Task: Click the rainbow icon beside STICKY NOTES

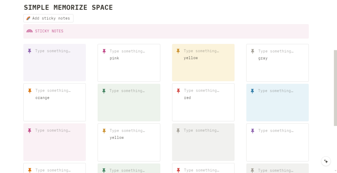Action: click(x=30, y=31)
